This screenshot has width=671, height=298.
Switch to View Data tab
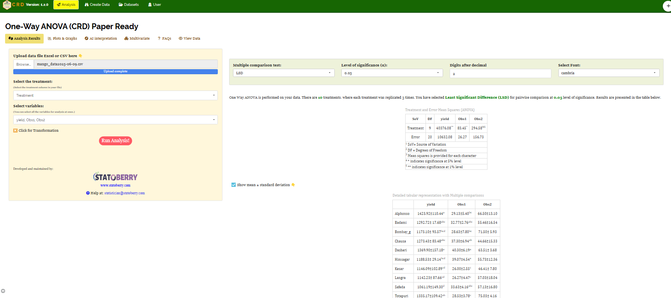point(189,38)
